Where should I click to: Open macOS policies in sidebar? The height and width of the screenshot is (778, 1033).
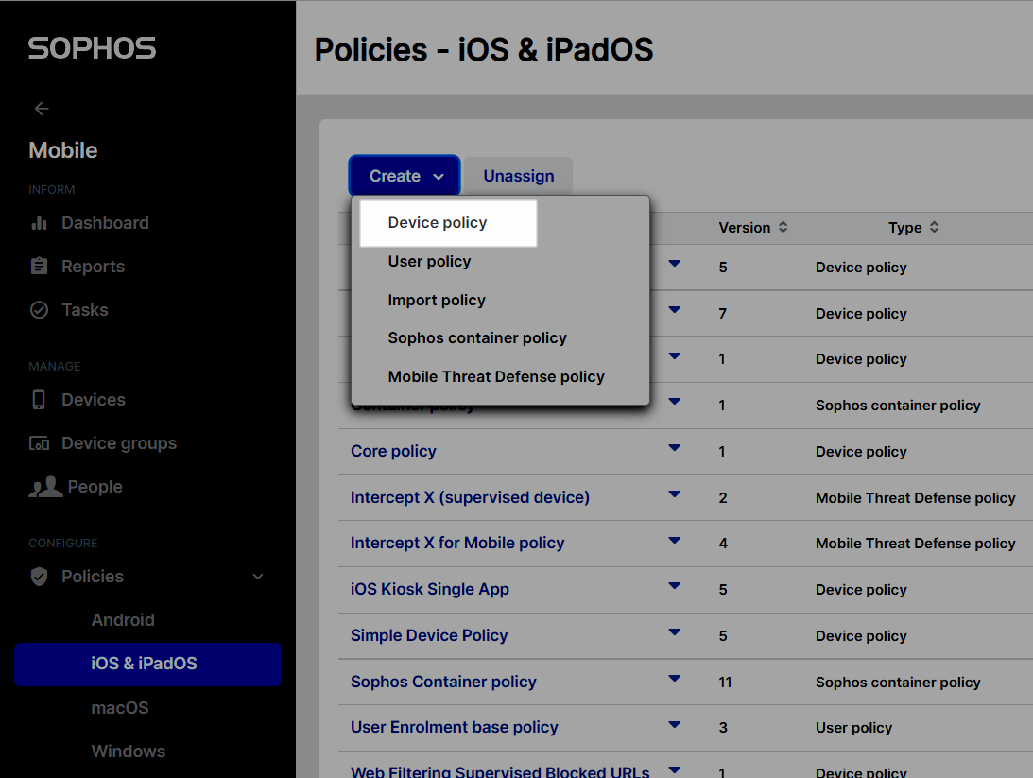120,708
